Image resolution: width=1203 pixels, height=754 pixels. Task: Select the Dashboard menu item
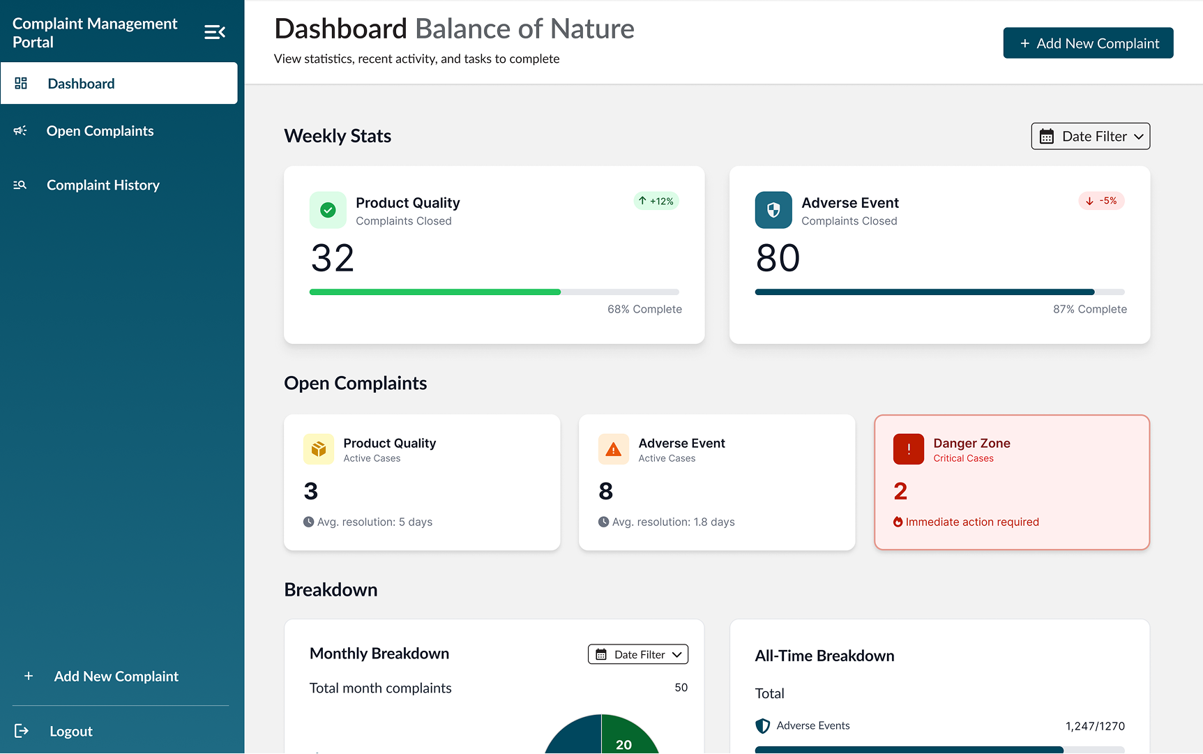(x=81, y=84)
